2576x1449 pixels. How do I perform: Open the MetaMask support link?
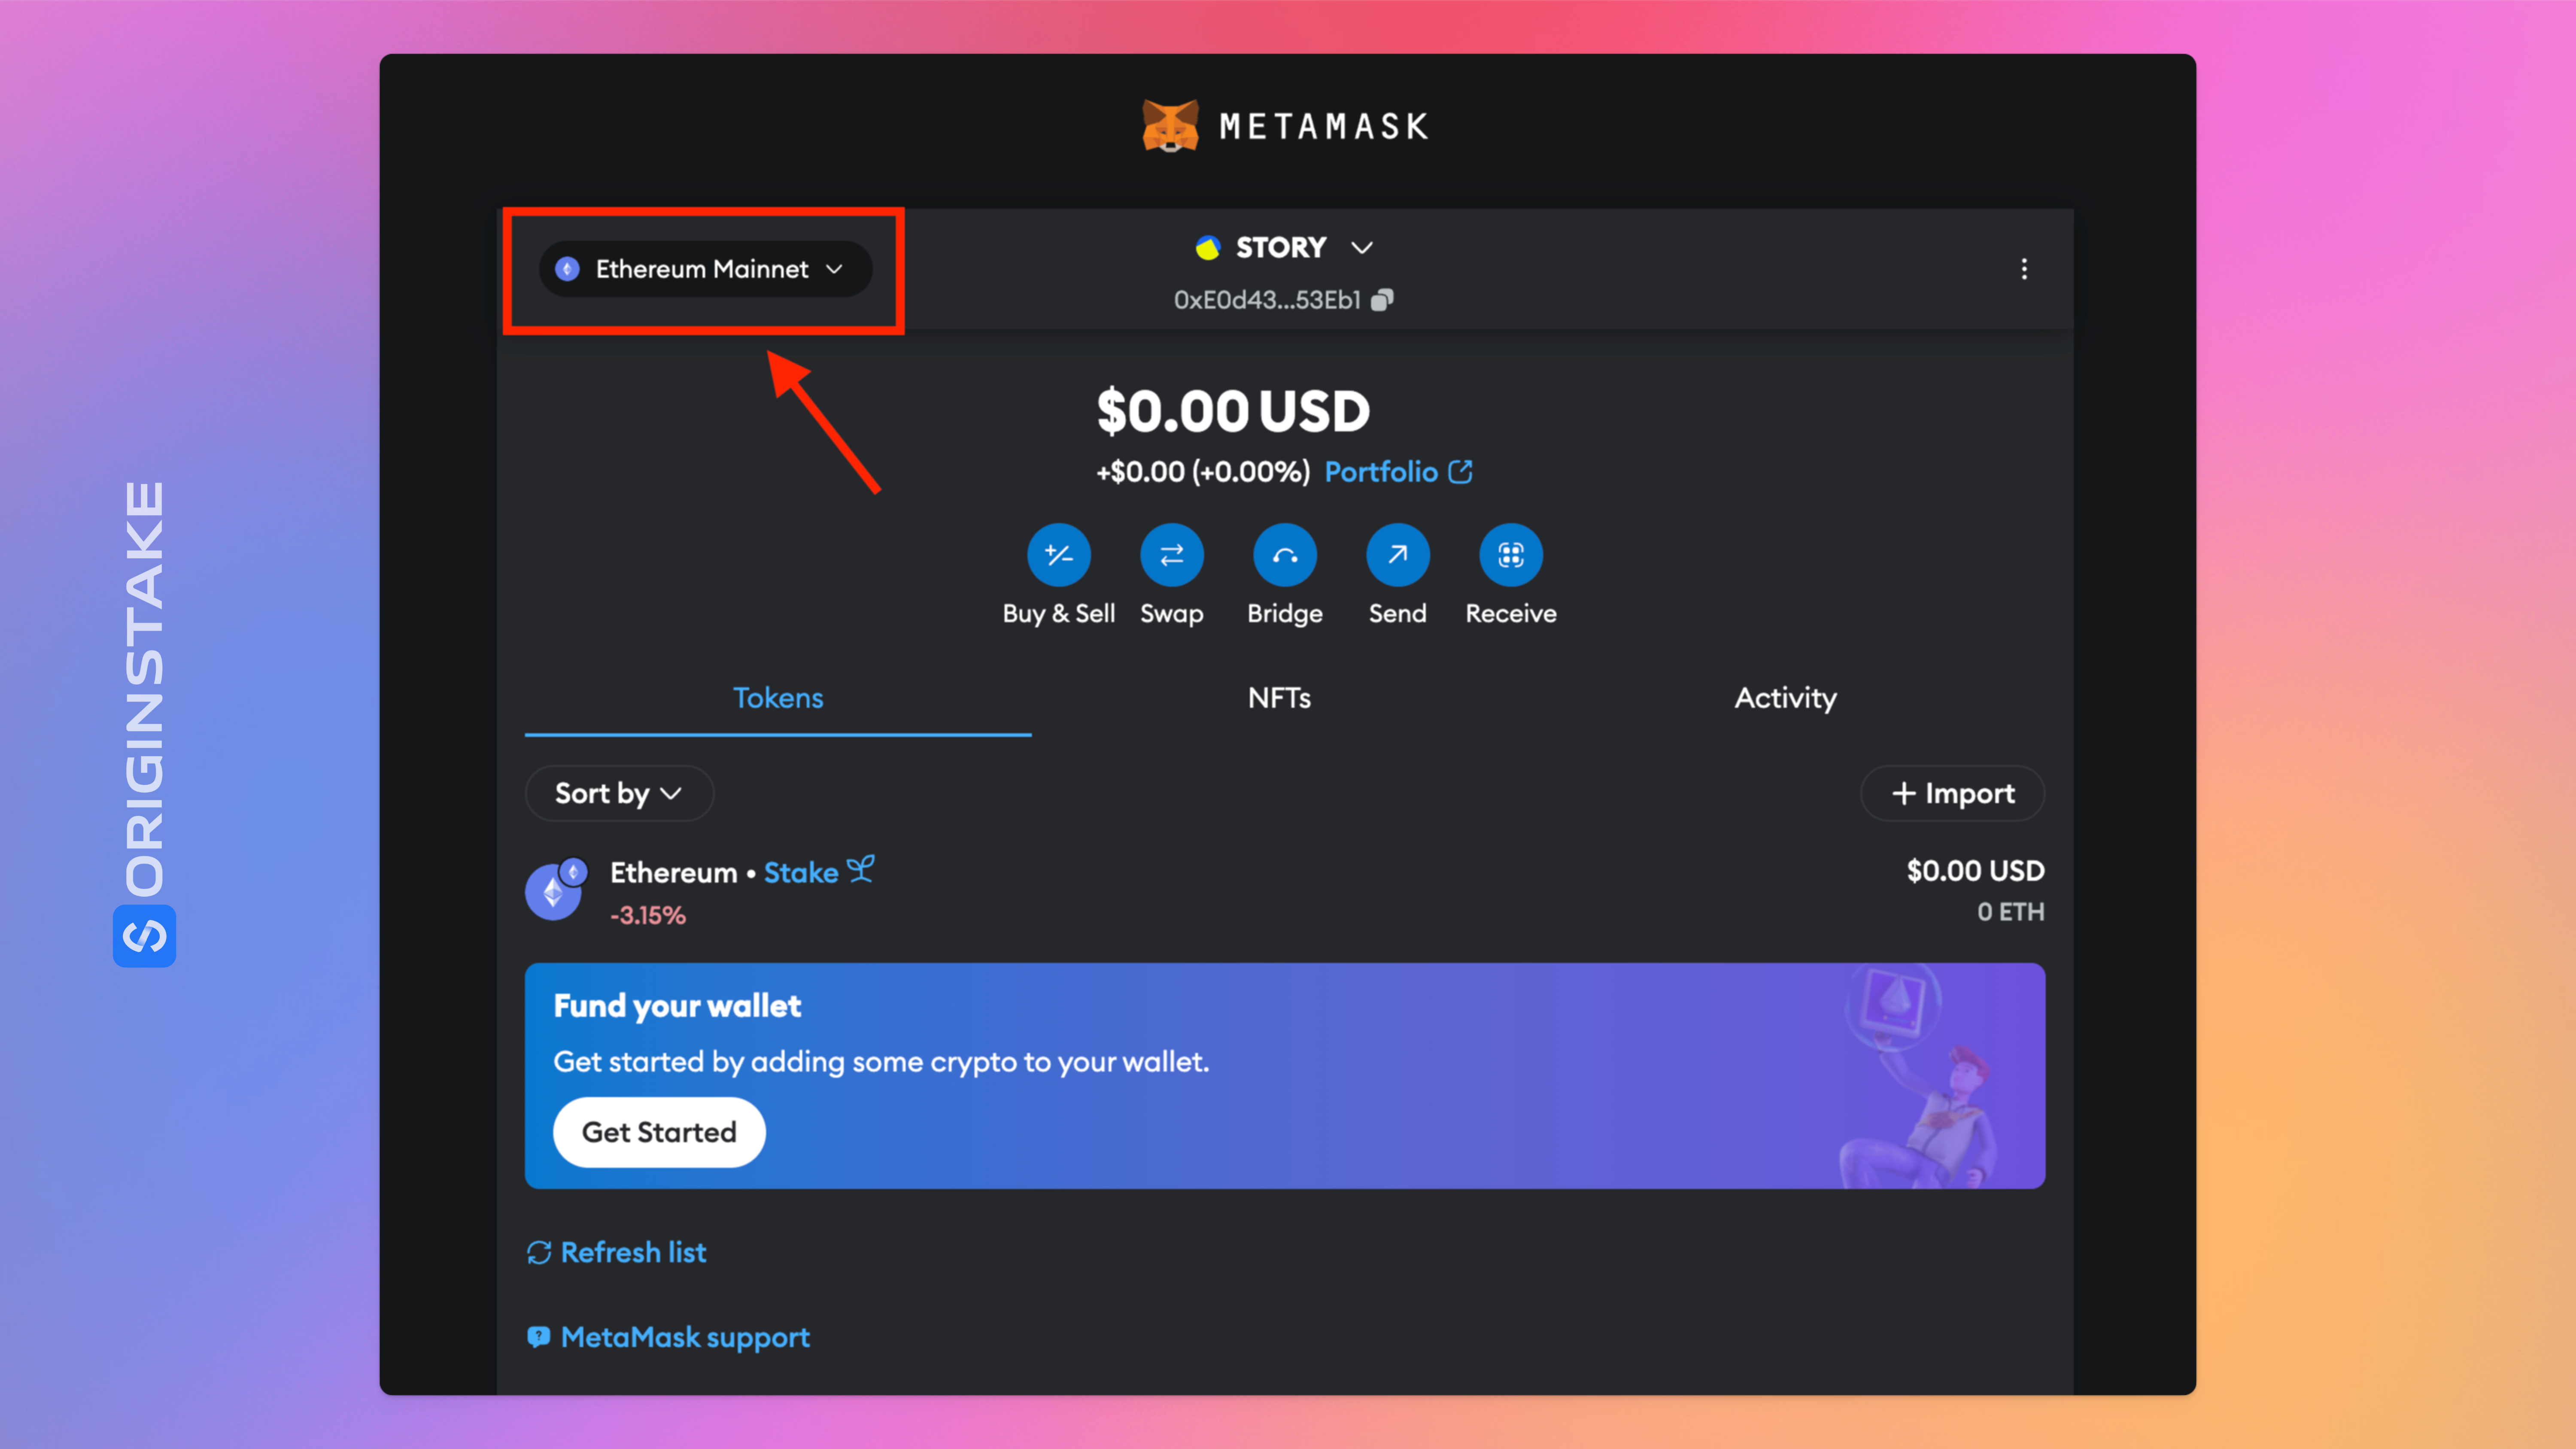[668, 1337]
